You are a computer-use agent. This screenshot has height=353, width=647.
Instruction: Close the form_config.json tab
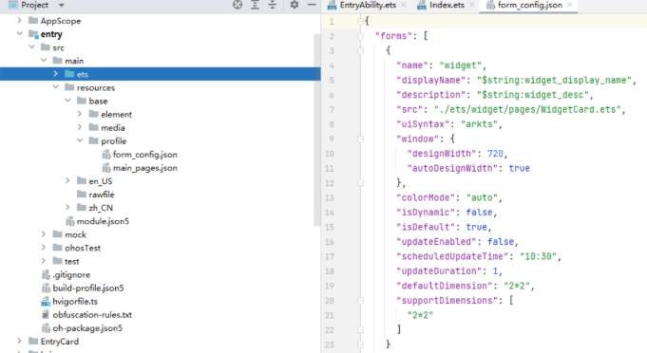coord(569,5)
